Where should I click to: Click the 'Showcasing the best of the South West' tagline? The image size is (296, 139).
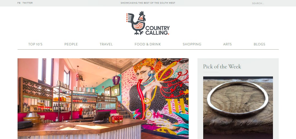(148, 3)
